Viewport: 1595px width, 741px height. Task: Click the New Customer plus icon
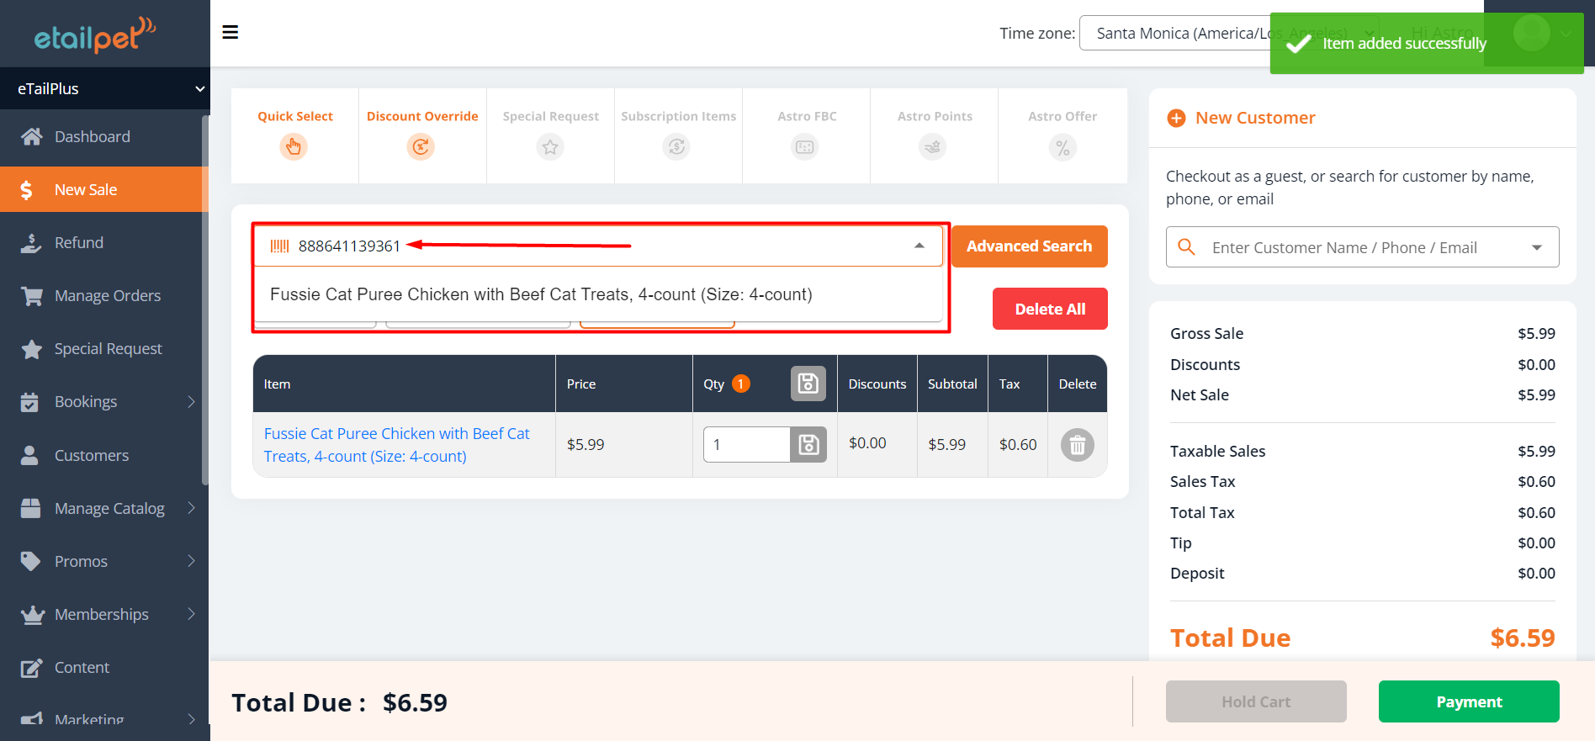1176,119
